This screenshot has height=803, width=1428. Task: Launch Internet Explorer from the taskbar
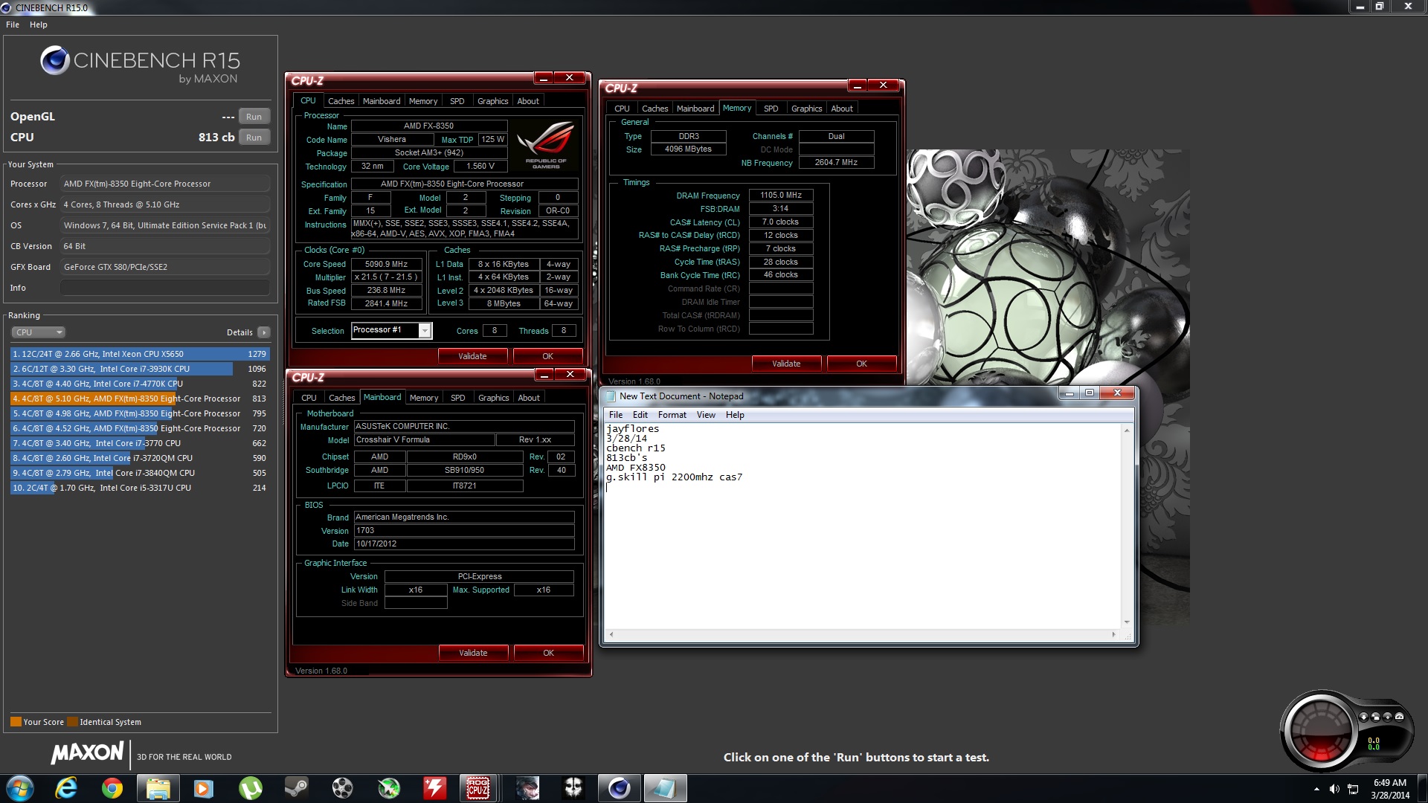coord(66,788)
